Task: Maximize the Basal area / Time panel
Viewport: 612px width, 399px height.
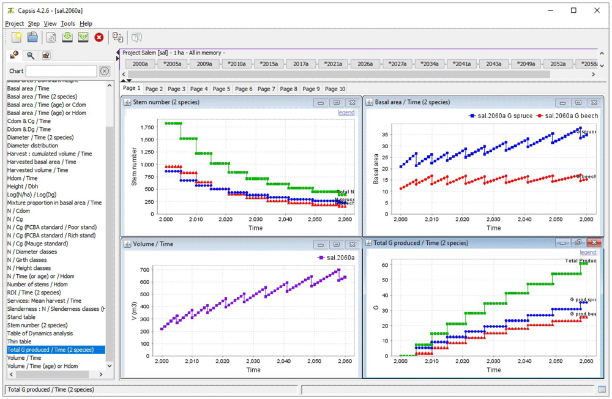Action: click(x=578, y=103)
